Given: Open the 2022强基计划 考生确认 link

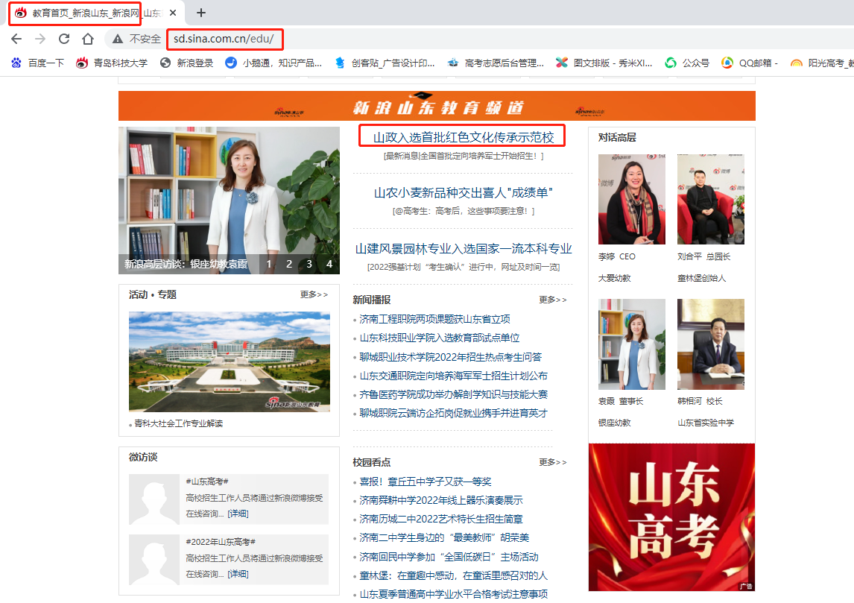Looking at the screenshot, I should [463, 267].
